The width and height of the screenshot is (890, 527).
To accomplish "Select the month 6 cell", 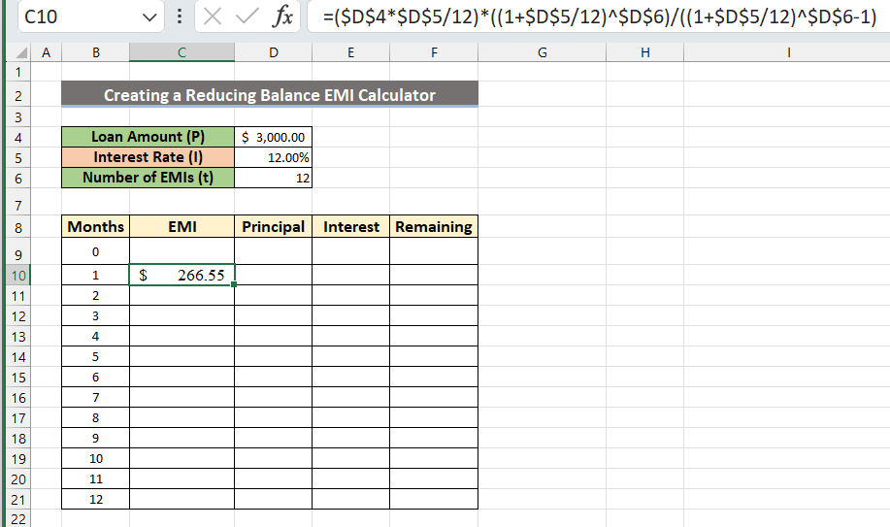I will click(x=95, y=378).
